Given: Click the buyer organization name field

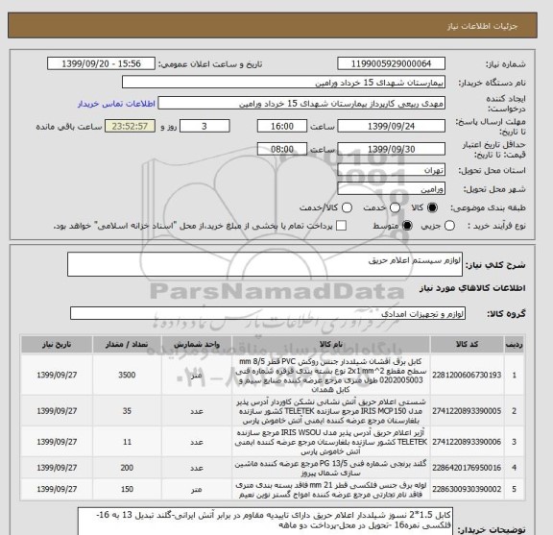Looking at the screenshot, I should [x=283, y=83].
